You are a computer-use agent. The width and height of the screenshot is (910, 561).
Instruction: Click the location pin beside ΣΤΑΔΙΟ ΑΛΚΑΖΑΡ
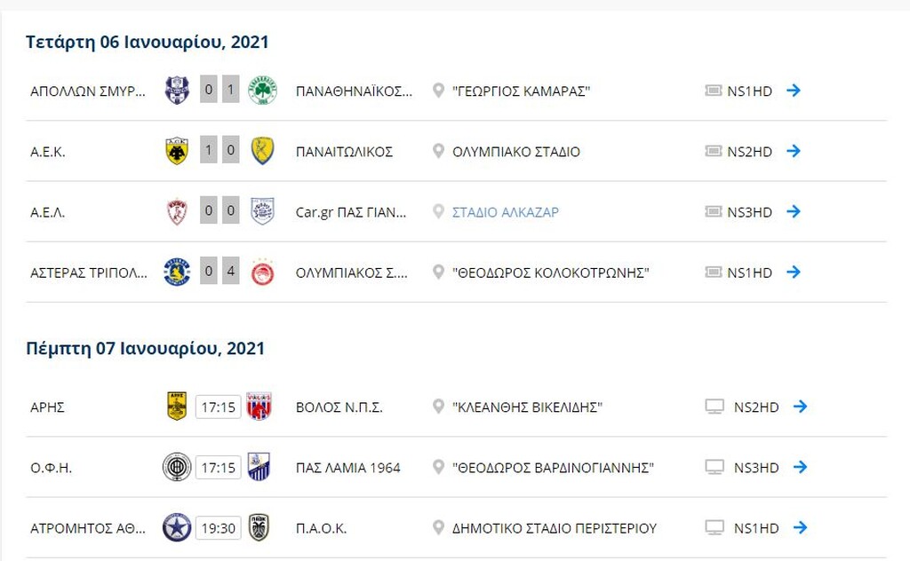[x=438, y=211]
